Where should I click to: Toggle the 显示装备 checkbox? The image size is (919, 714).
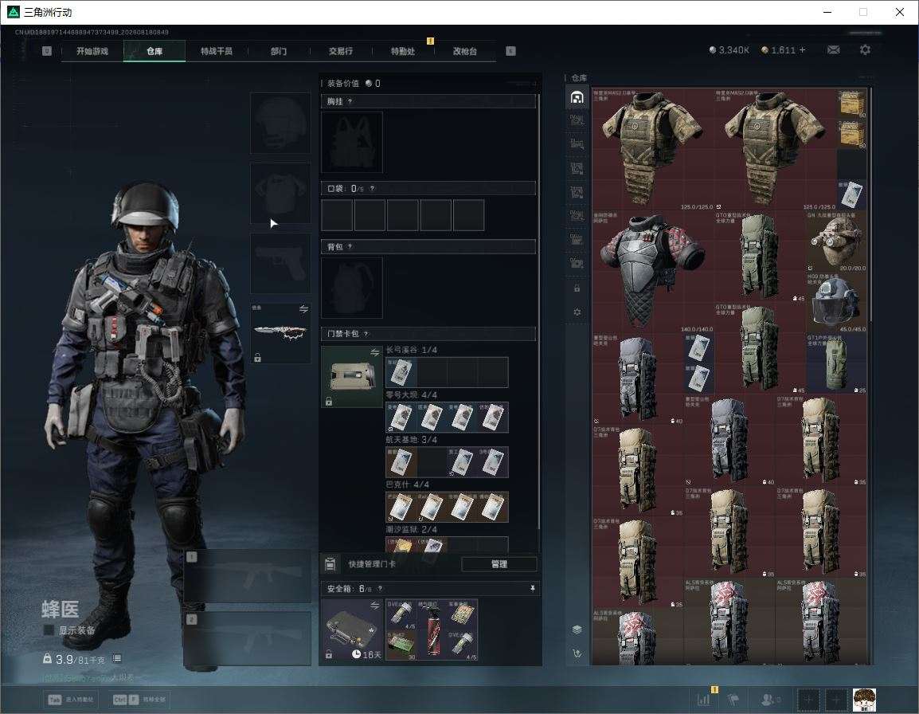tap(49, 630)
